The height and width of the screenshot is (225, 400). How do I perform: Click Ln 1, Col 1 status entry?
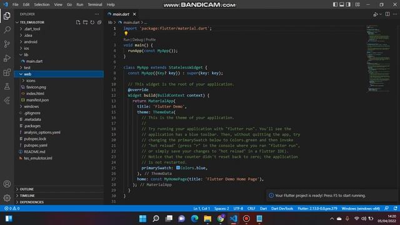[201, 208]
